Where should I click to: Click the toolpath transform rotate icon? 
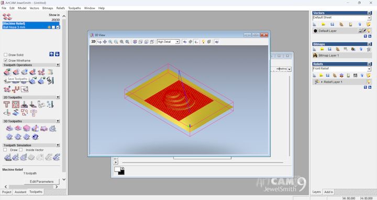click(x=50, y=81)
